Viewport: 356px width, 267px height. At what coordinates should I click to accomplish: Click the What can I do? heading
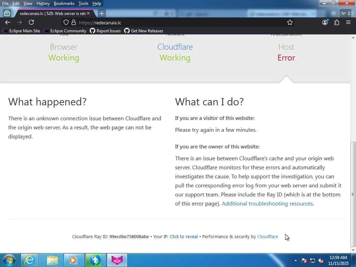tap(209, 102)
